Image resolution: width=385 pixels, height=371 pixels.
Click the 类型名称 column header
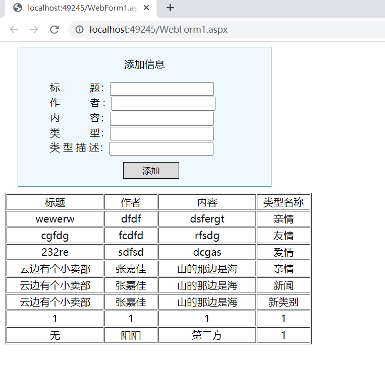coord(284,202)
